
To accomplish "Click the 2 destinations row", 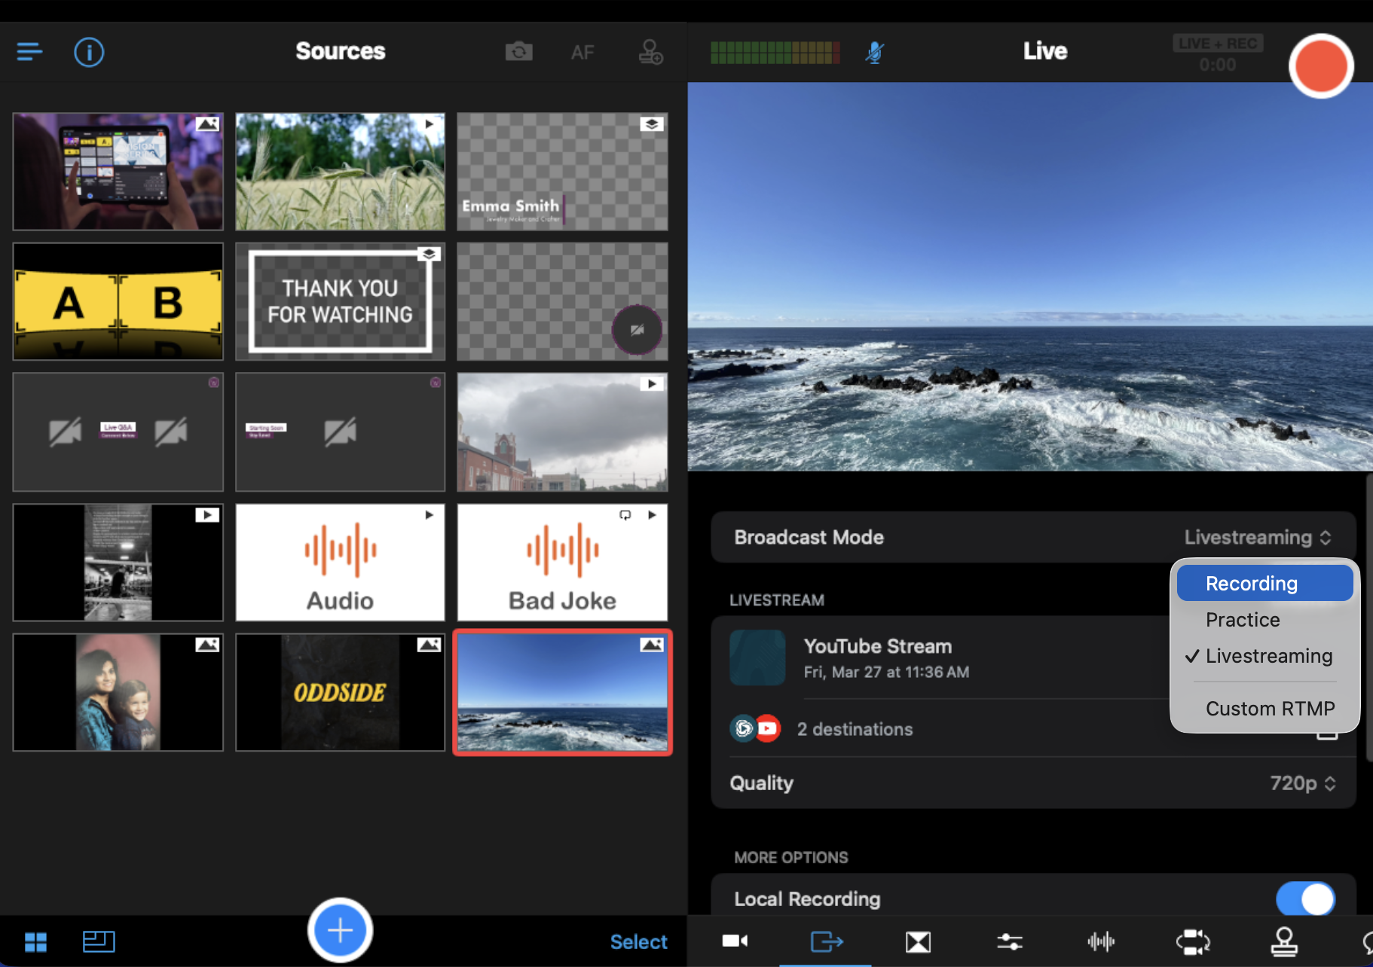I will (x=1033, y=729).
